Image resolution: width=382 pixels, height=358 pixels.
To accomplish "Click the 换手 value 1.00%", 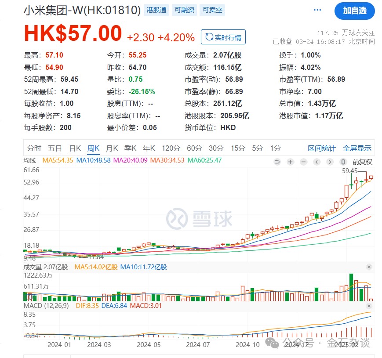I will [x=311, y=55].
